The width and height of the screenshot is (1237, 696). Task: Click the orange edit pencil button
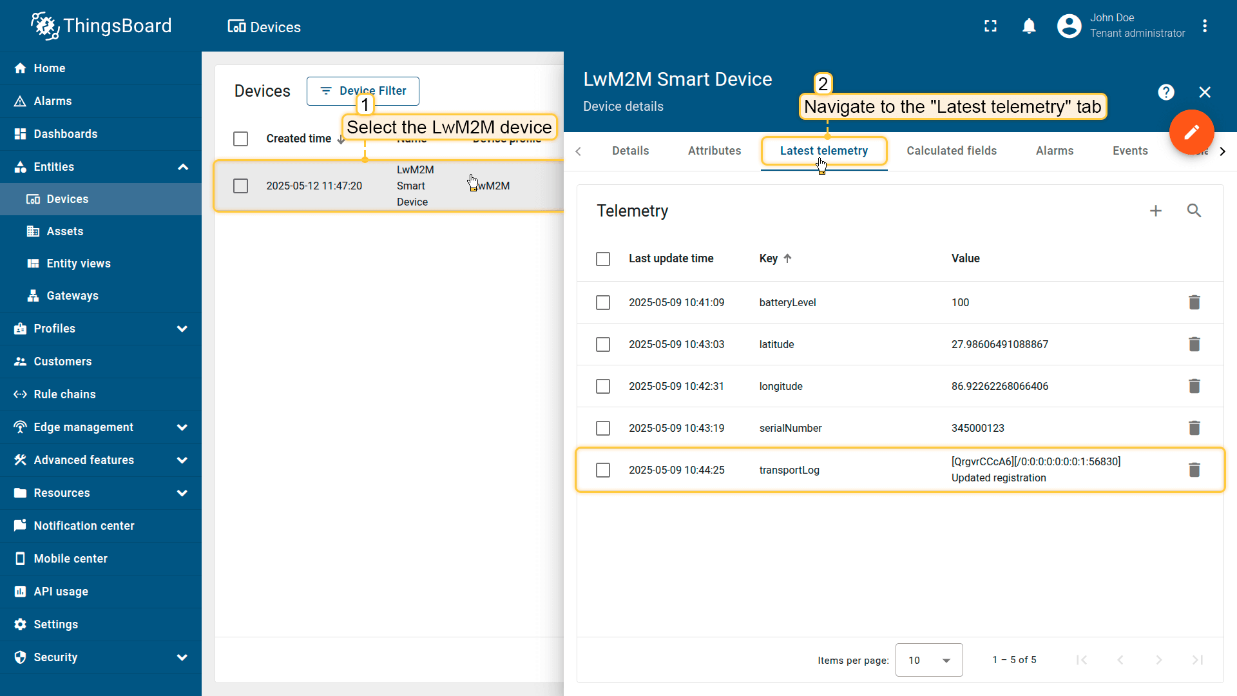point(1191,132)
